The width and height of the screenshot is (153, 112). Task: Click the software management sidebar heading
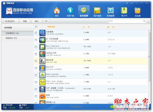8,28
